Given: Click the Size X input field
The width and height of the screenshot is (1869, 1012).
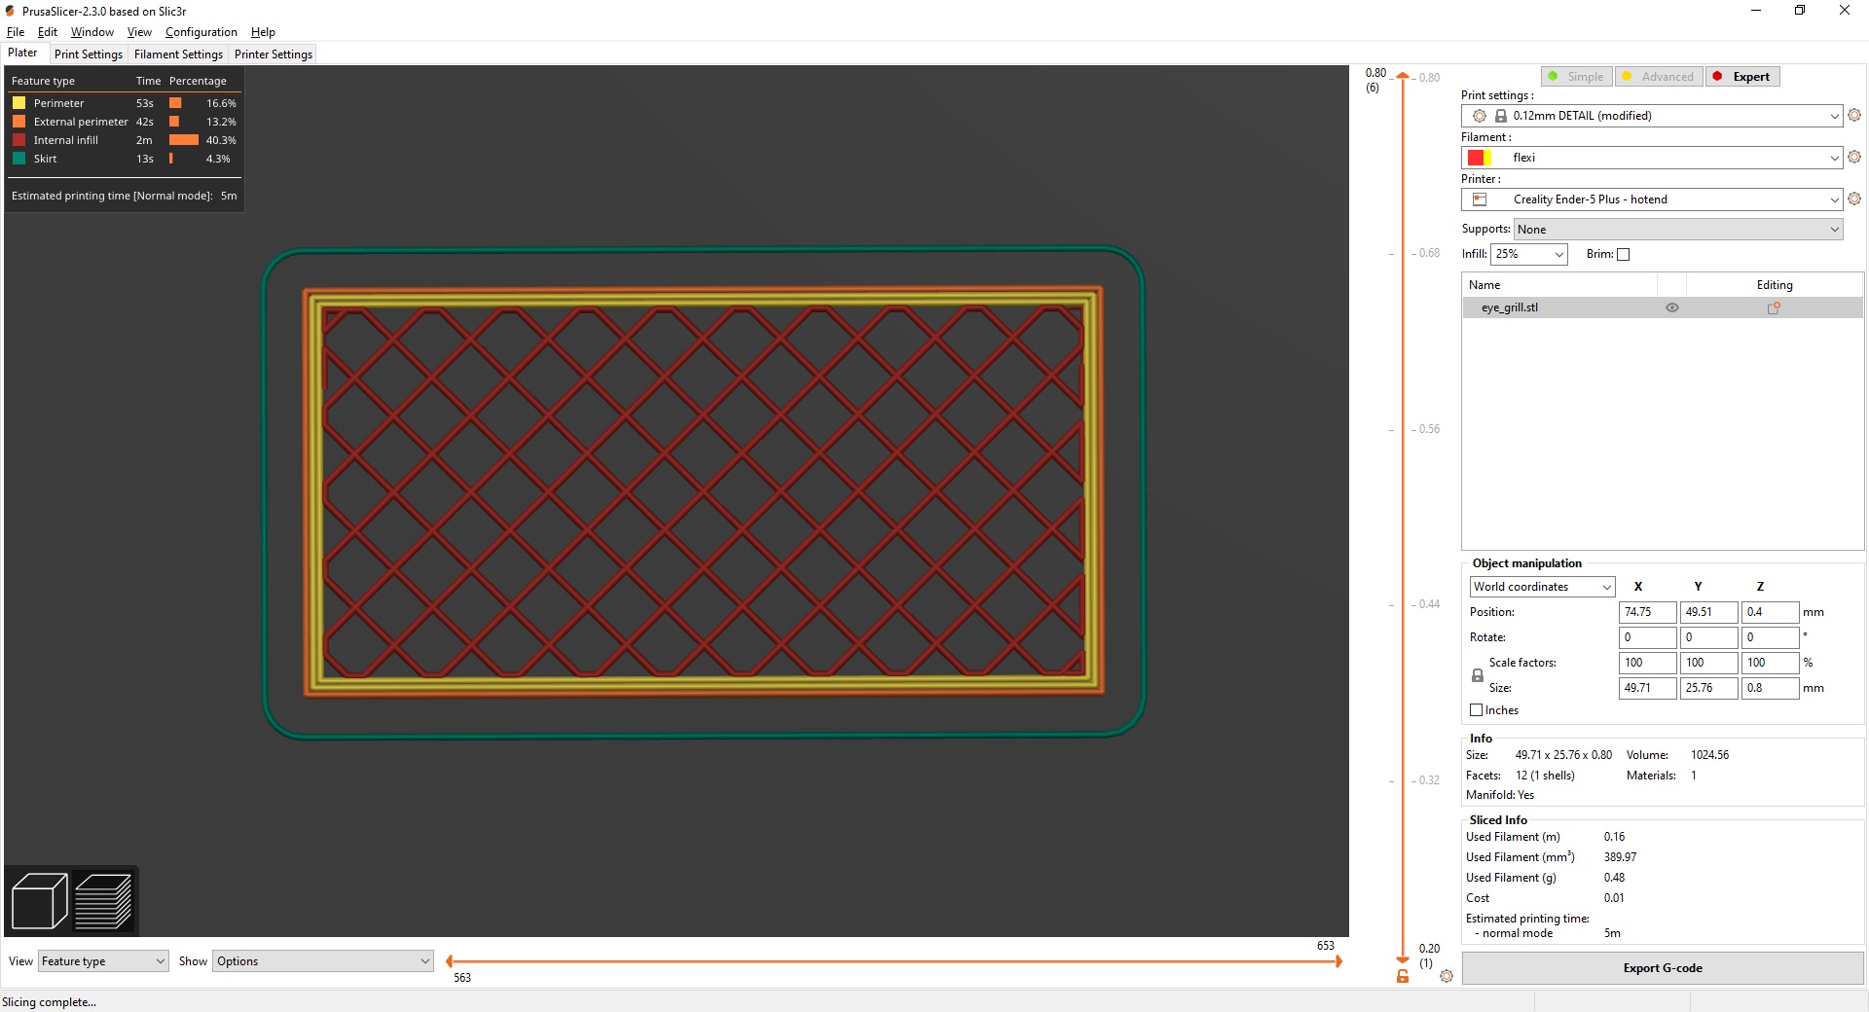Looking at the screenshot, I should click(x=1647, y=688).
